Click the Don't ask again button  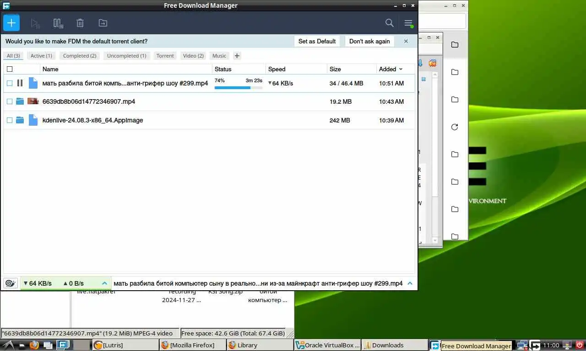pos(369,41)
